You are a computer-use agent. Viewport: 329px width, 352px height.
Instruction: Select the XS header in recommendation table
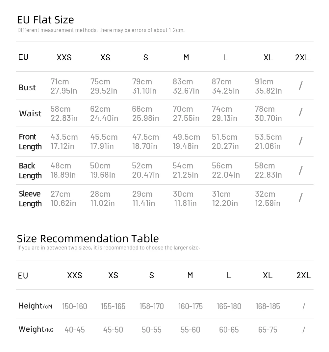coord(113,275)
